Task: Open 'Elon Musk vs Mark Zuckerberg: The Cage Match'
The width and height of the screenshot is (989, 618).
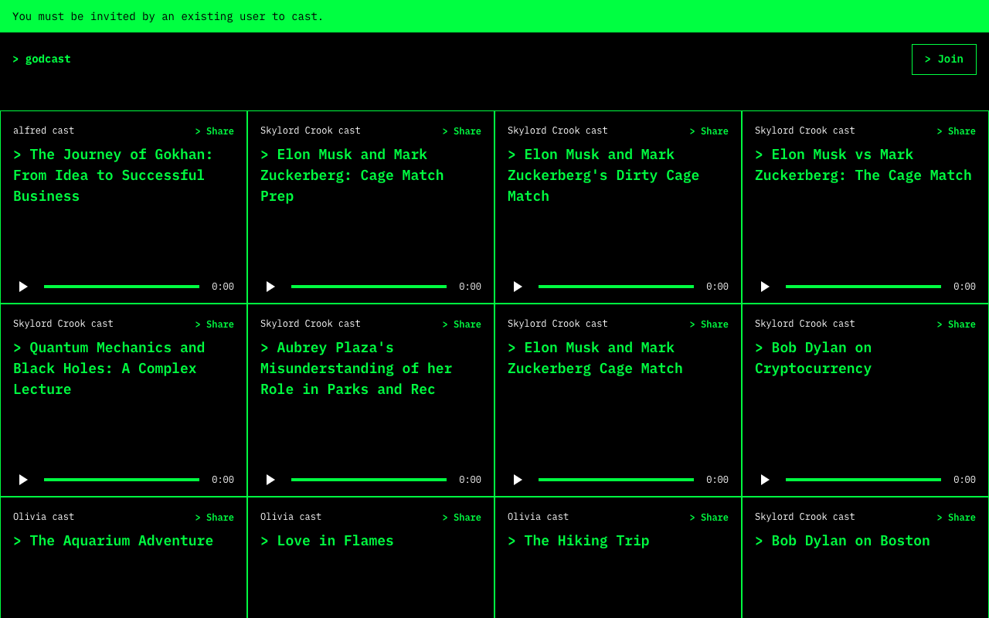Action: pos(863,165)
